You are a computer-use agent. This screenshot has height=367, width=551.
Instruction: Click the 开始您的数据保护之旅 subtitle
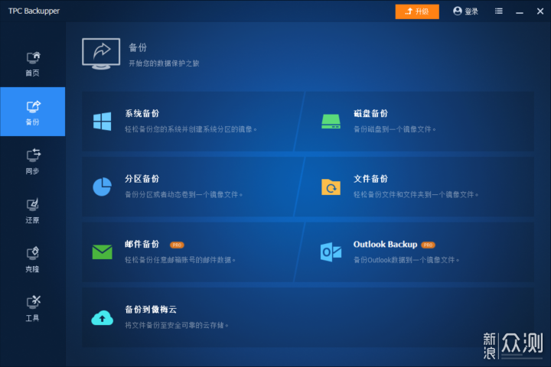coord(164,63)
